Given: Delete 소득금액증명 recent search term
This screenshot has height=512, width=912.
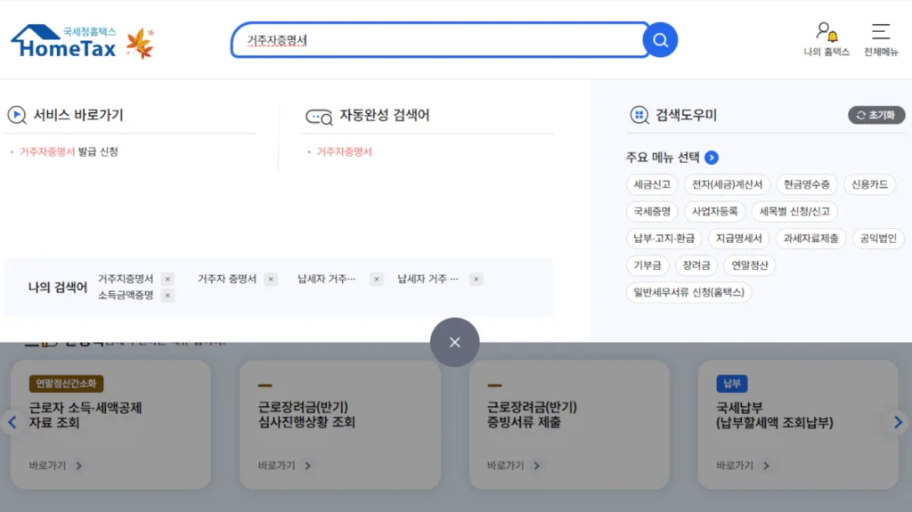Looking at the screenshot, I should 168,296.
